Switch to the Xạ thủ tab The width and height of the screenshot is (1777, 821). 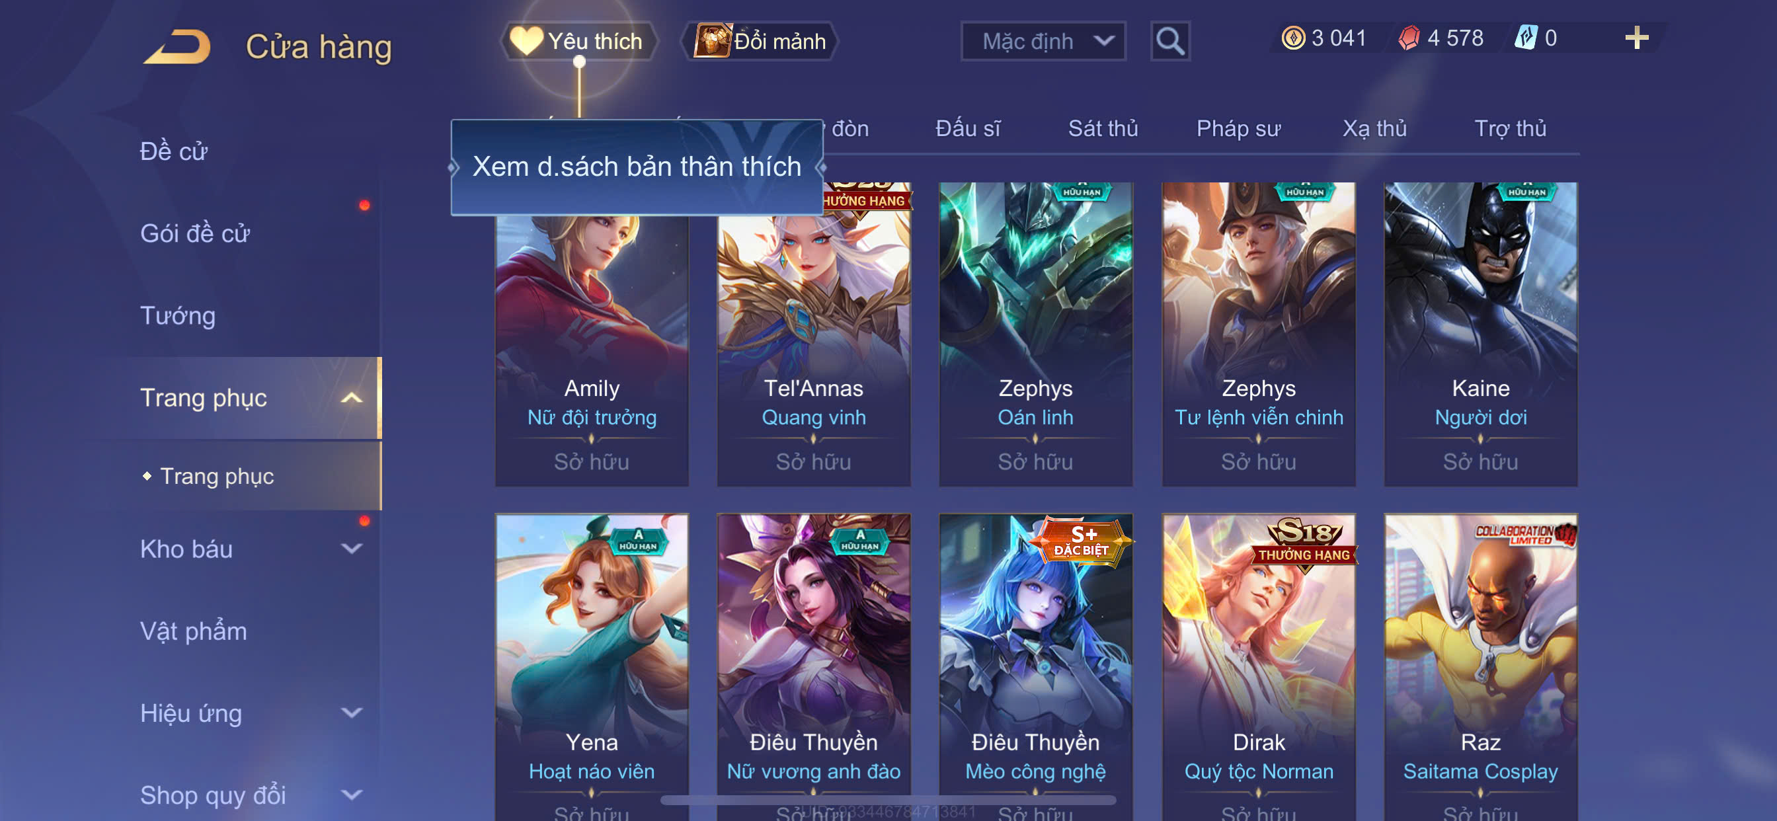click(1374, 129)
